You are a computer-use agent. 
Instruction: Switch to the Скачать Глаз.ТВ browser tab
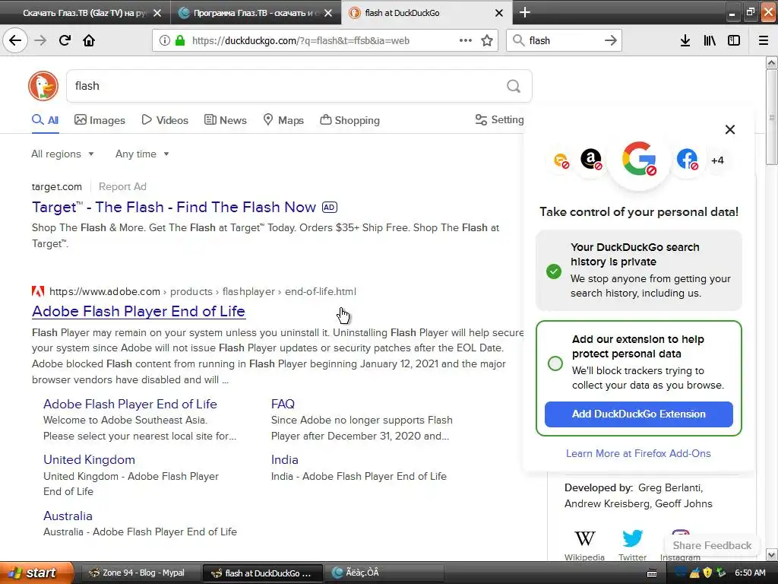[x=84, y=13]
